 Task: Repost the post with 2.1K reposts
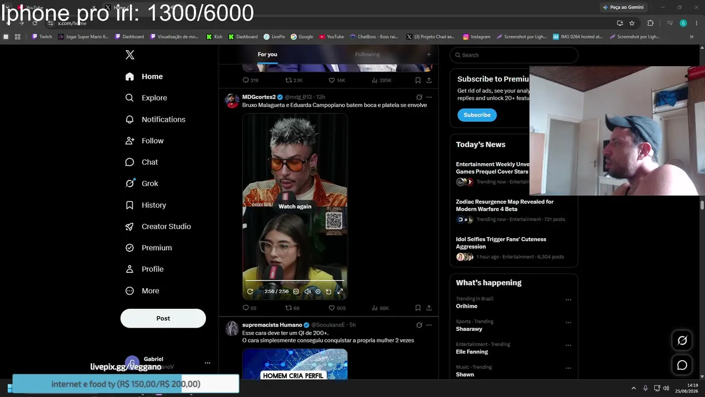point(294,81)
